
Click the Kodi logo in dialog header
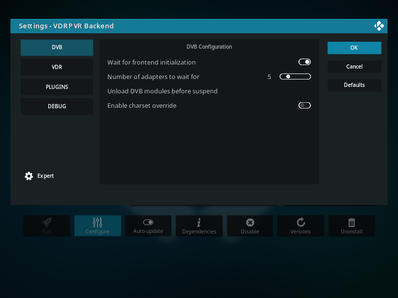[x=379, y=26]
